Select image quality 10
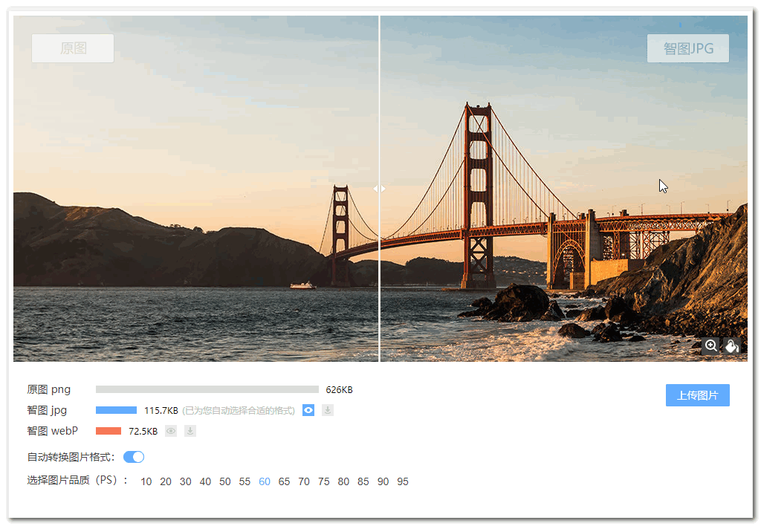This screenshot has width=761, height=526. (146, 482)
